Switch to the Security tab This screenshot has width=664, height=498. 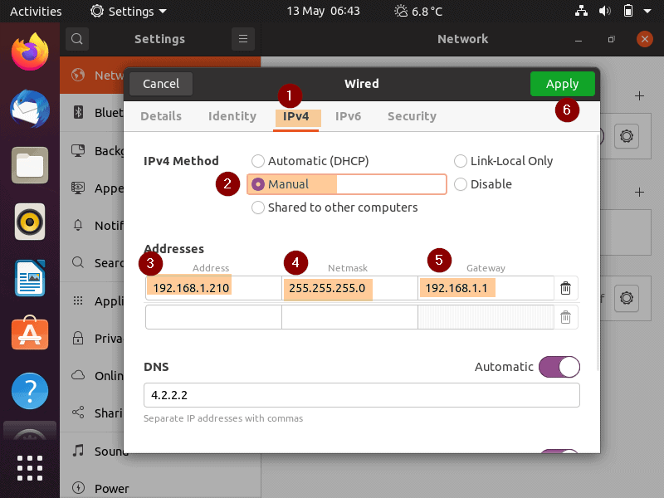click(x=412, y=116)
